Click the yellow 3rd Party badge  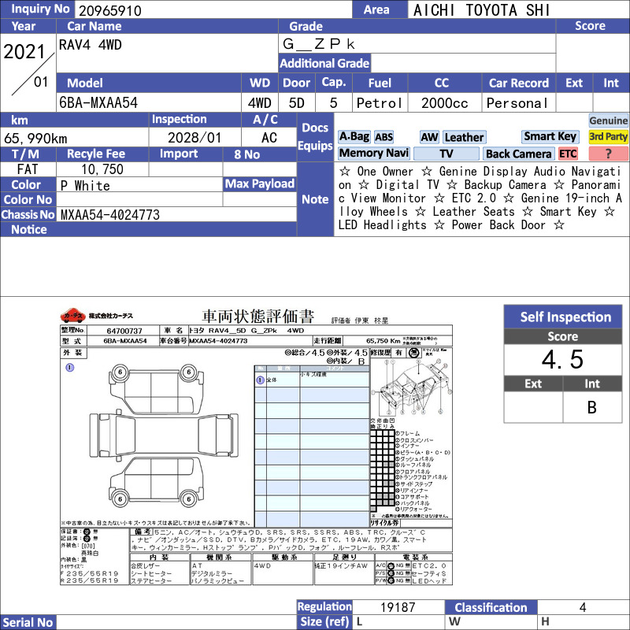coord(608,136)
